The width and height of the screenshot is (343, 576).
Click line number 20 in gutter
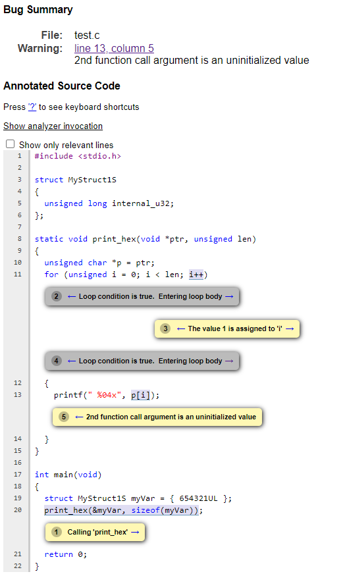tap(18, 510)
